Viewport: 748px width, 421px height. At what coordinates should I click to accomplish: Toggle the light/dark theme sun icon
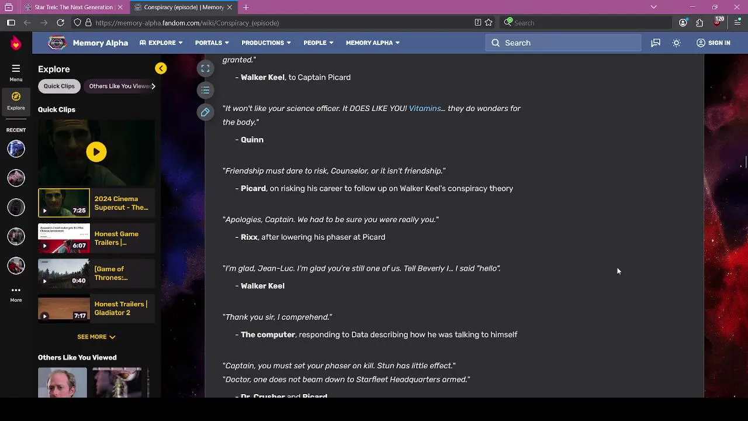point(677,43)
